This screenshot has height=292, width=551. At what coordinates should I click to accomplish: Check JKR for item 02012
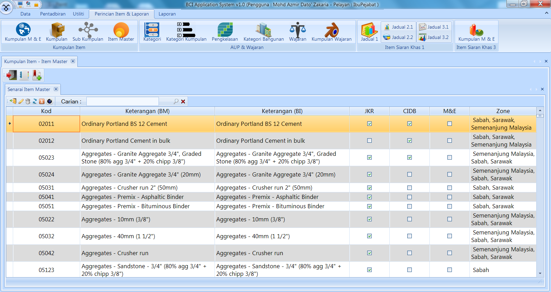[369, 141]
